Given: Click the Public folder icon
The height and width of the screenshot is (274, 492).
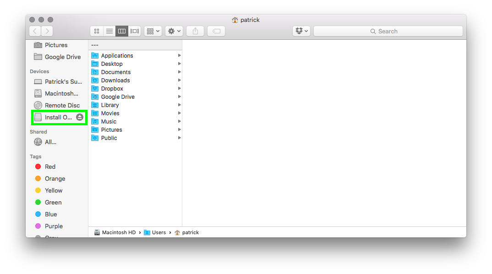Looking at the screenshot, I should pyautogui.click(x=95, y=138).
